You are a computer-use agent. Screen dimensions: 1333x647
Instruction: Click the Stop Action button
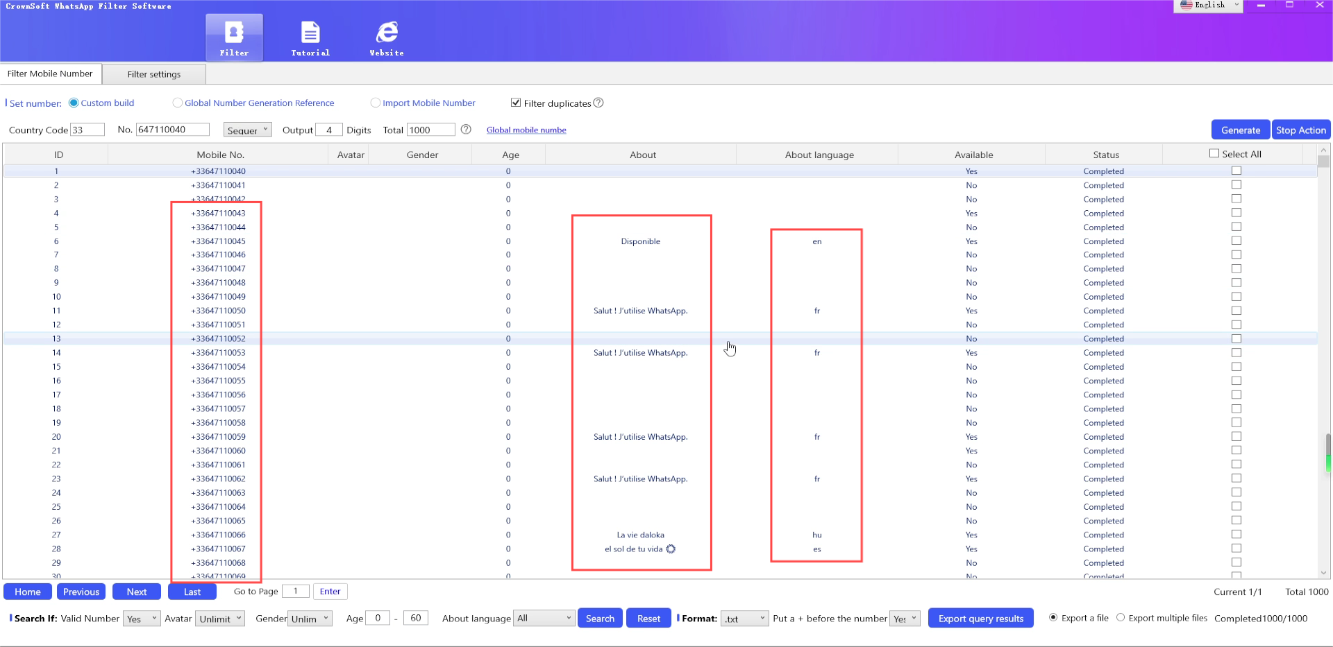click(1300, 130)
